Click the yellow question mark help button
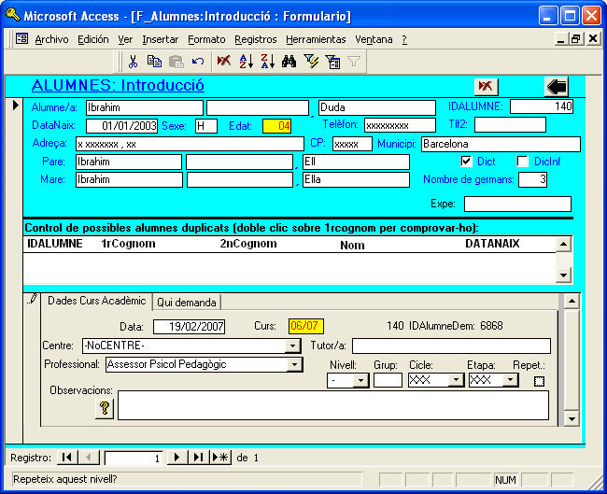This screenshot has height=494, width=607. (x=105, y=408)
